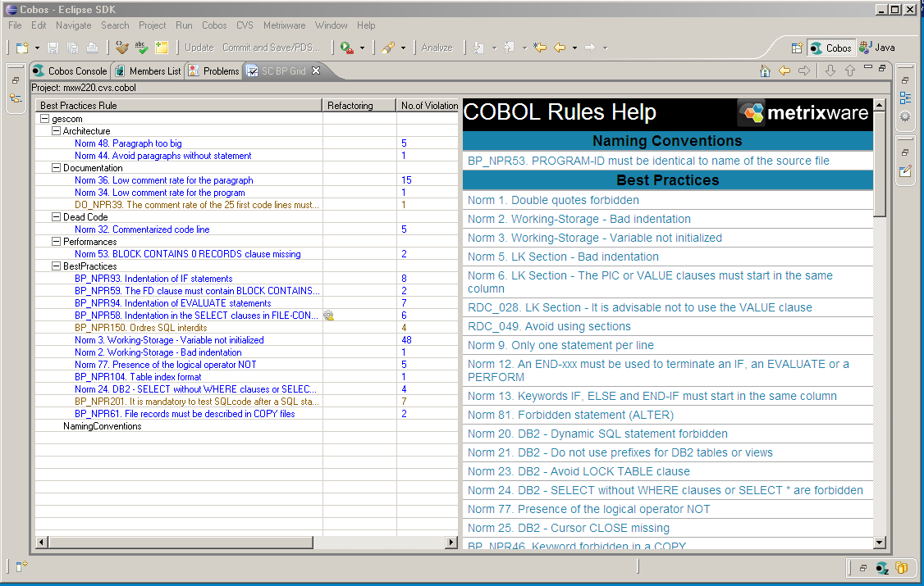
Task: Click the horizontal scrollbar thumb under the grid
Action: pos(181,543)
